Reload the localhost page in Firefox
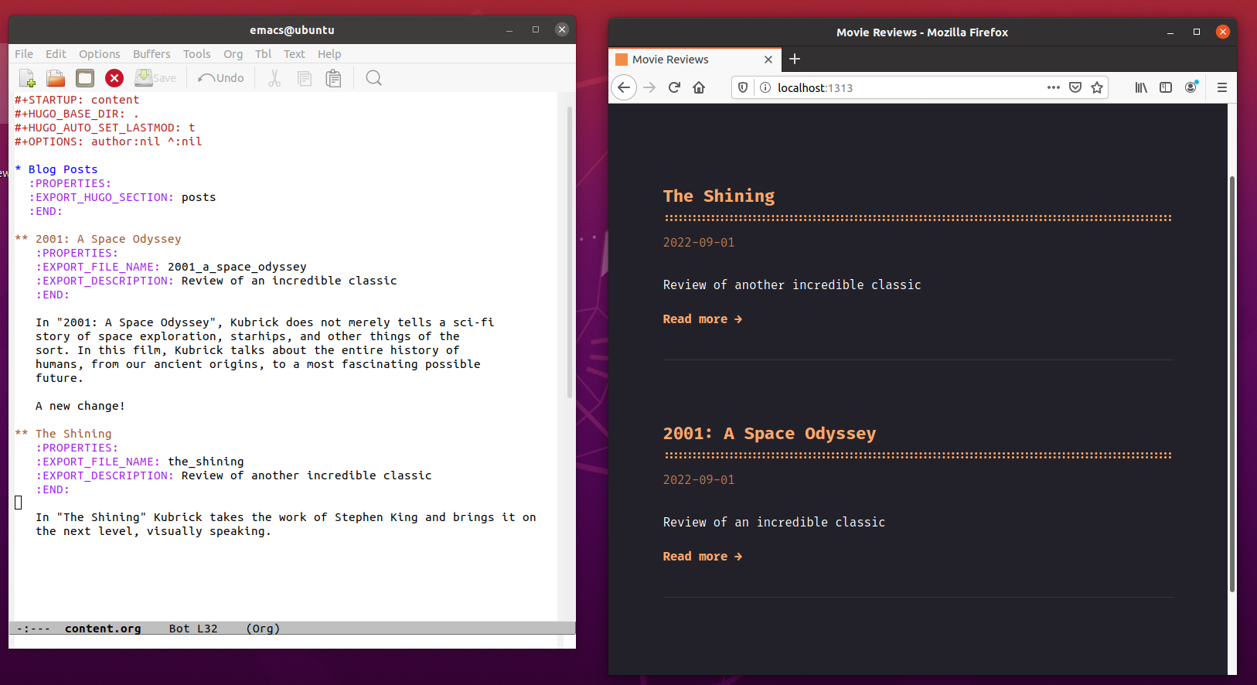 [x=674, y=87]
